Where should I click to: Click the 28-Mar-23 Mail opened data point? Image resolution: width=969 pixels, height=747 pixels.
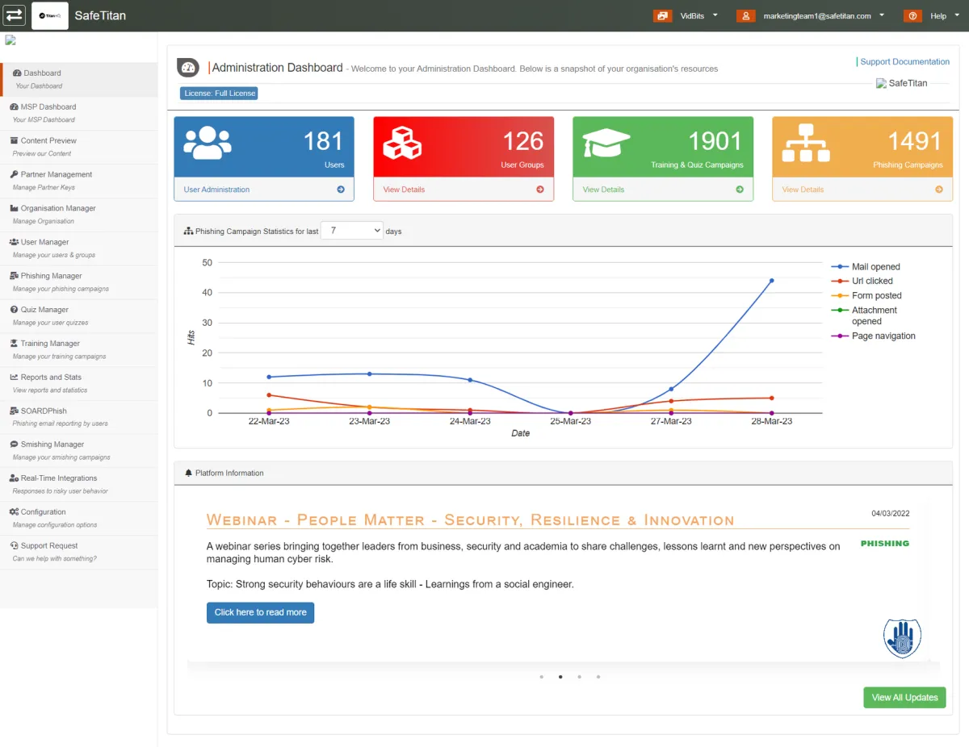(771, 281)
